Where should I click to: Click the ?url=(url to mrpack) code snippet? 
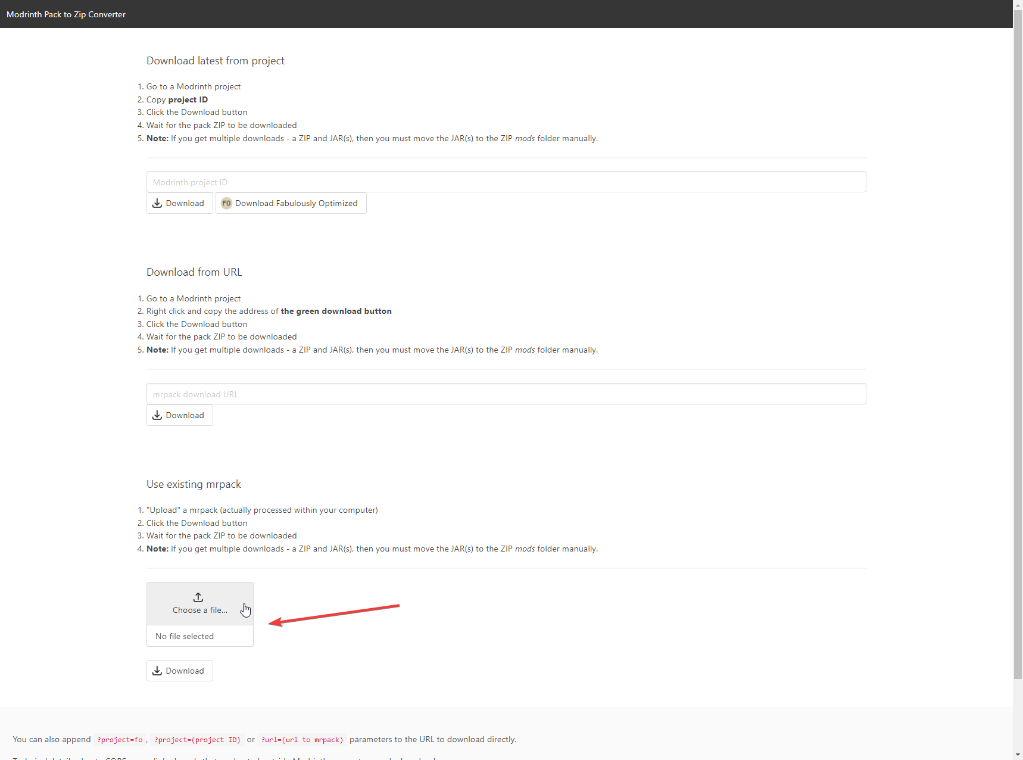(302, 740)
